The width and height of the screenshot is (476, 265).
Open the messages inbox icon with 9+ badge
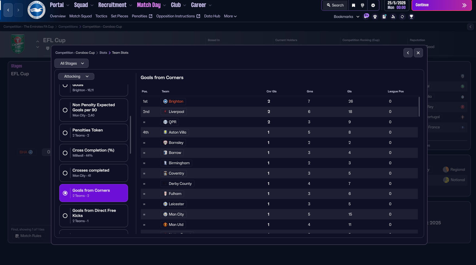click(x=366, y=16)
